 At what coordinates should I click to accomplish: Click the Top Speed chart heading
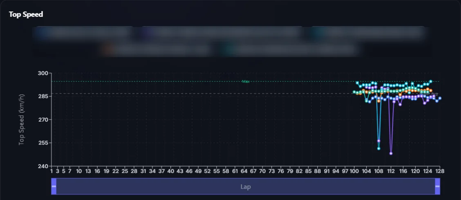(x=26, y=14)
